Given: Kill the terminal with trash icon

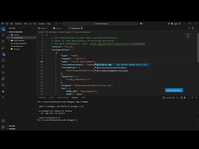Looking at the screenshot, I should tap(184, 97).
